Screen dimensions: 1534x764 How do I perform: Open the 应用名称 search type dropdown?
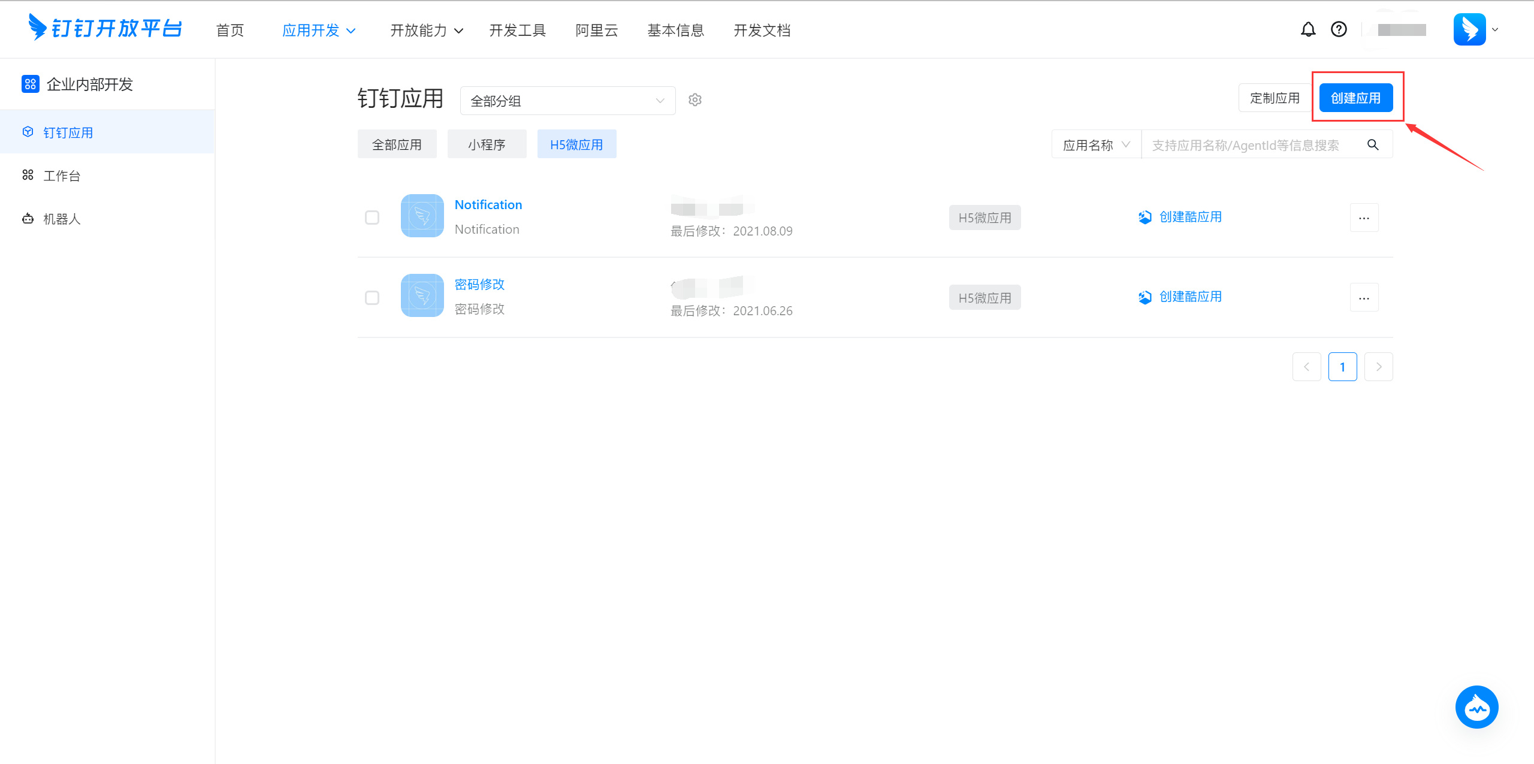1096,145
